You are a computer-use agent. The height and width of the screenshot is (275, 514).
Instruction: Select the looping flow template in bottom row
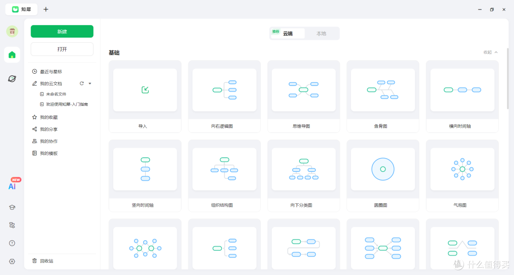[304, 245]
